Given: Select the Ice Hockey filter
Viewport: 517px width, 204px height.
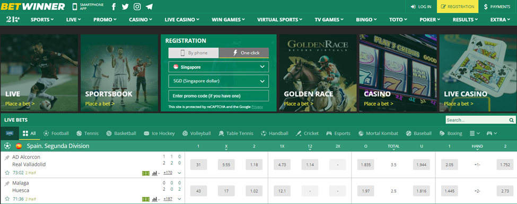Looking at the screenshot, I should pos(159,134).
